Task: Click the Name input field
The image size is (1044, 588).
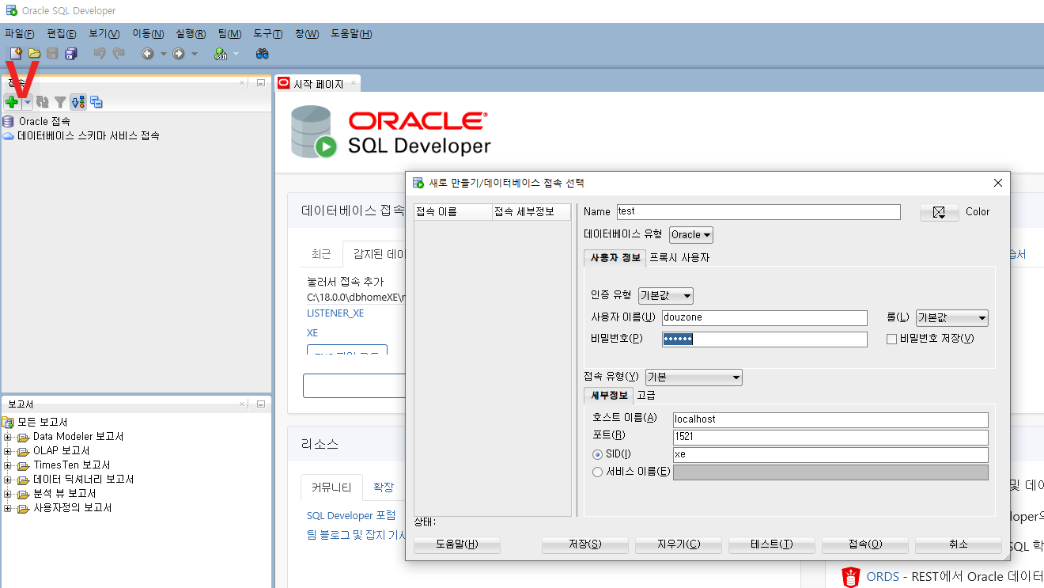Action: [758, 212]
